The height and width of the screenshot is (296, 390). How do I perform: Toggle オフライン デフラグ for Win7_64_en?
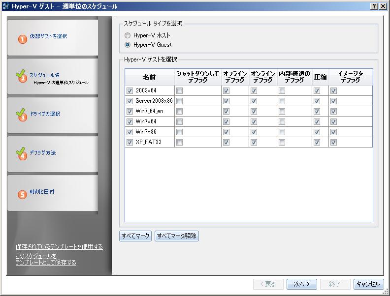(226, 111)
